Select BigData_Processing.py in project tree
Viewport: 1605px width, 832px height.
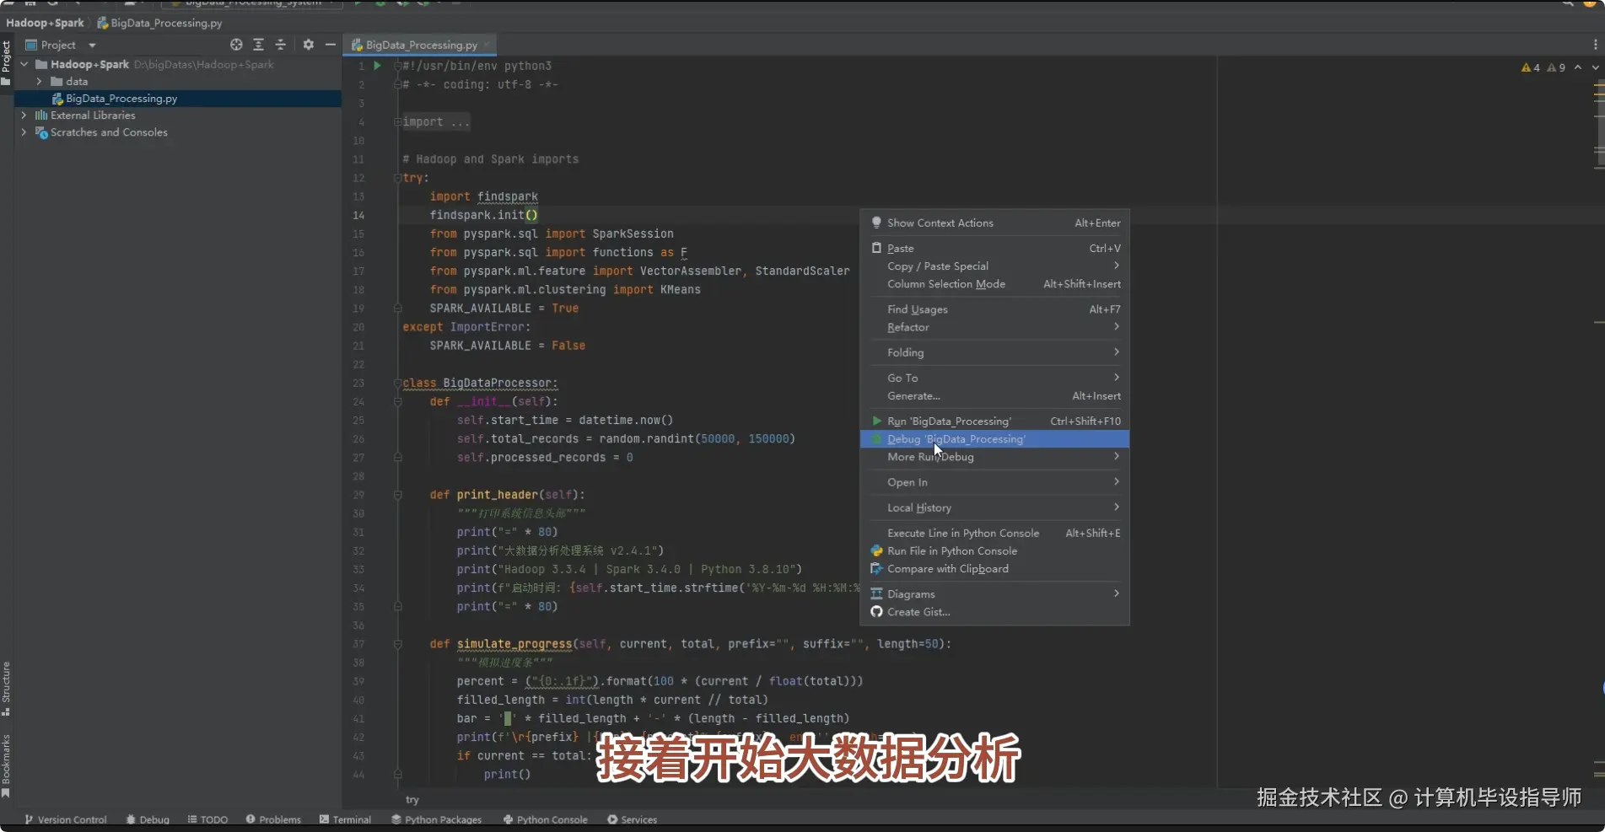178,99
